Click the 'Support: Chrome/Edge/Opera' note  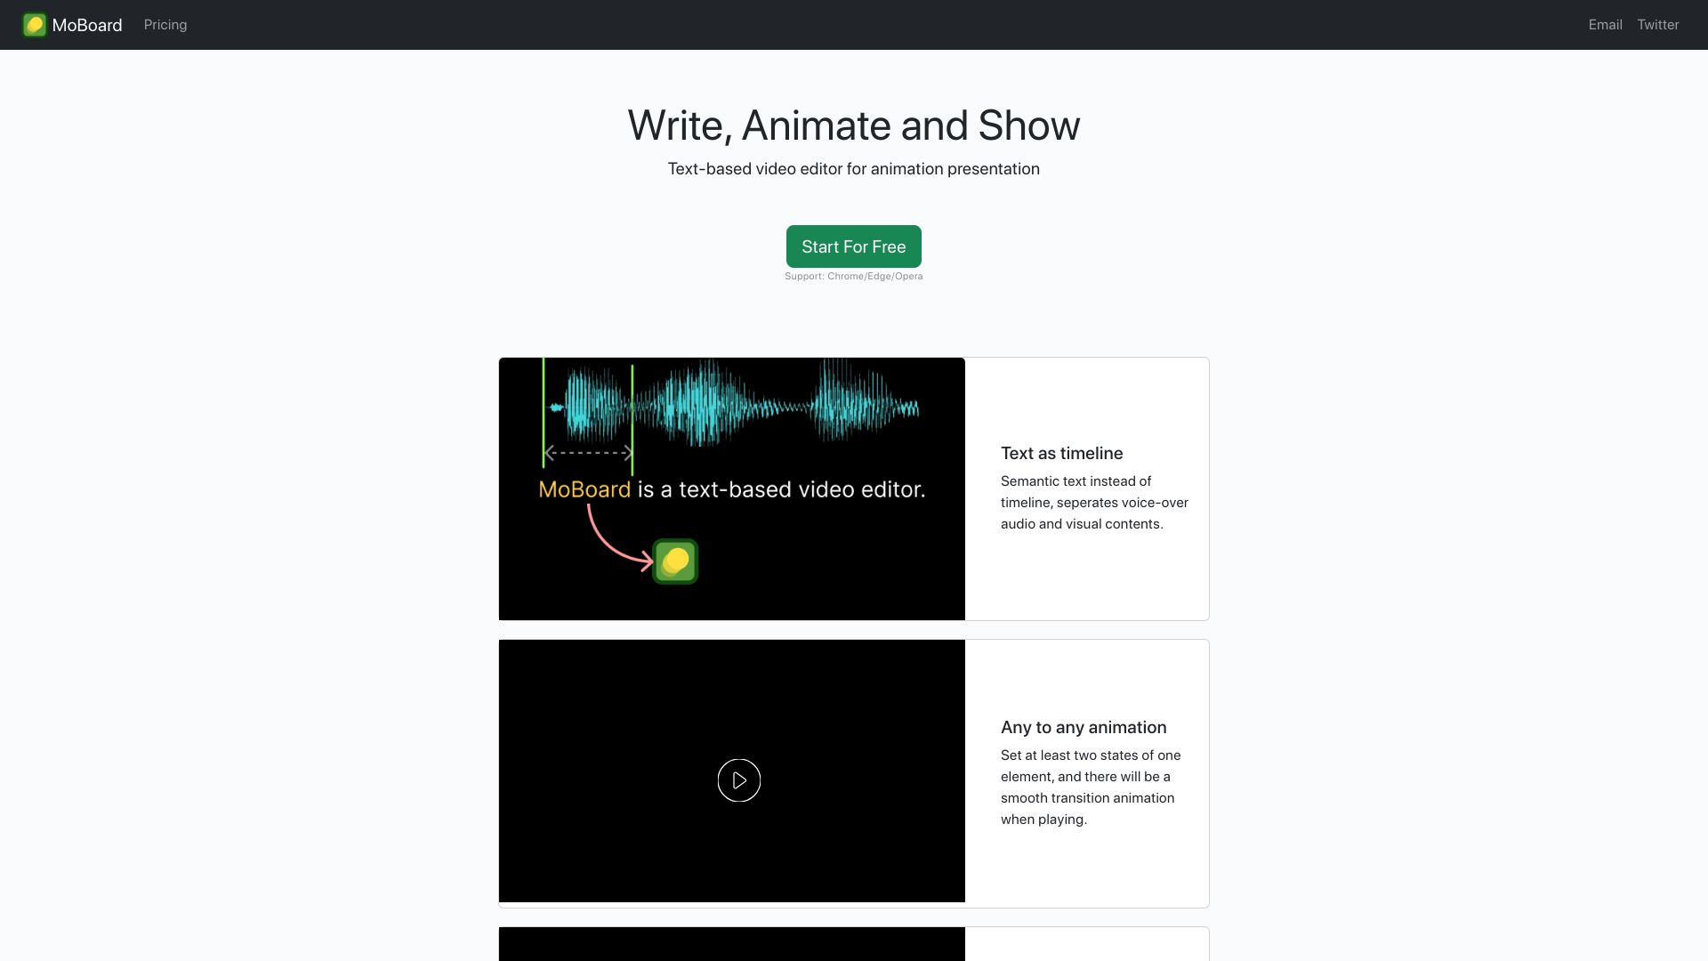[854, 277]
